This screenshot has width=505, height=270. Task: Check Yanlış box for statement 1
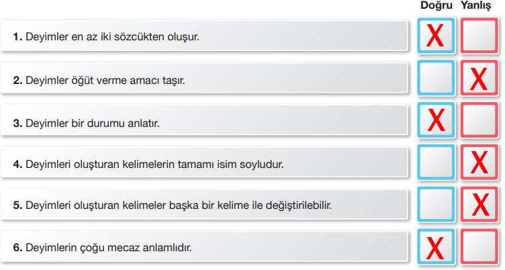point(479,36)
